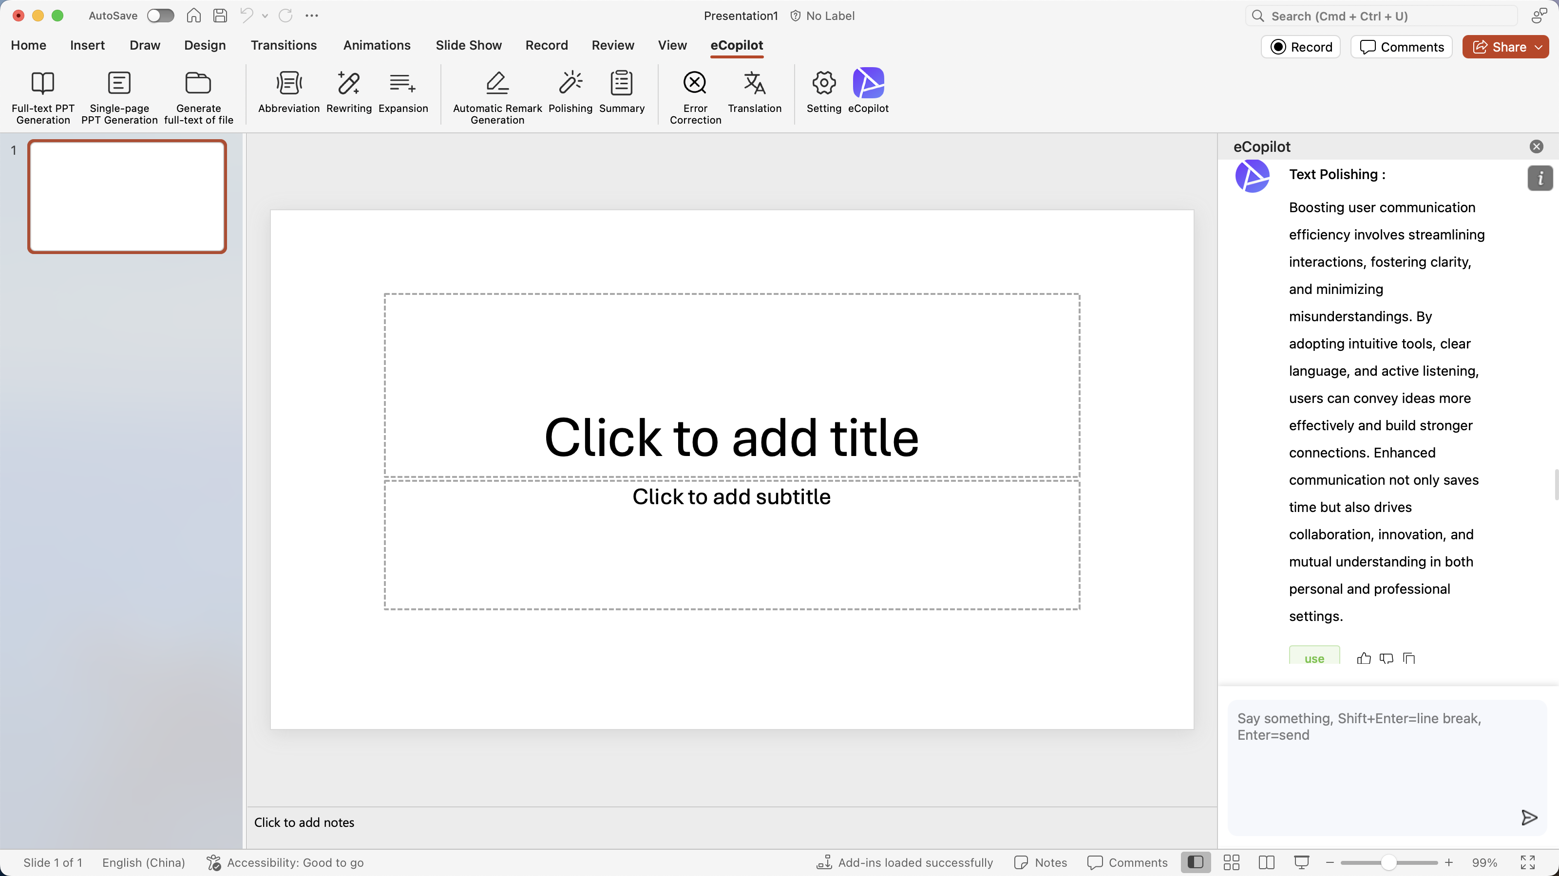Click the green use button
Image resolution: width=1559 pixels, height=876 pixels.
pyautogui.click(x=1314, y=658)
